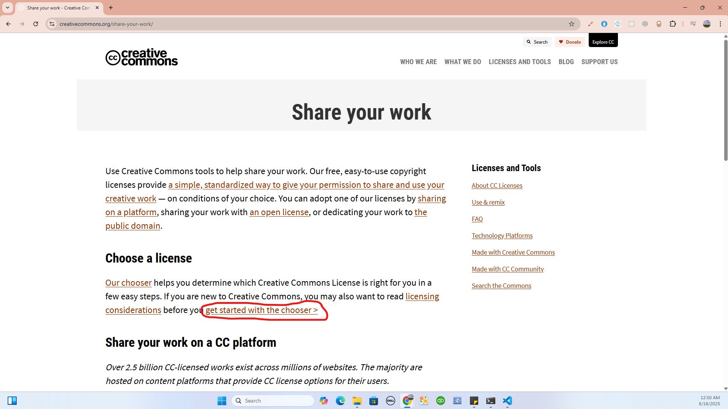Open the media controls icon
The width and height of the screenshot is (728, 409).
coord(693,24)
